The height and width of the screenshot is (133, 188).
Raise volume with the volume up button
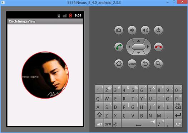(x=145, y=30)
